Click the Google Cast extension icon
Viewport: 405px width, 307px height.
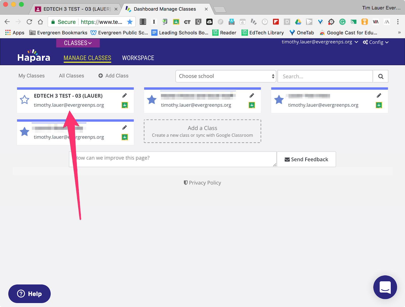(x=353, y=22)
